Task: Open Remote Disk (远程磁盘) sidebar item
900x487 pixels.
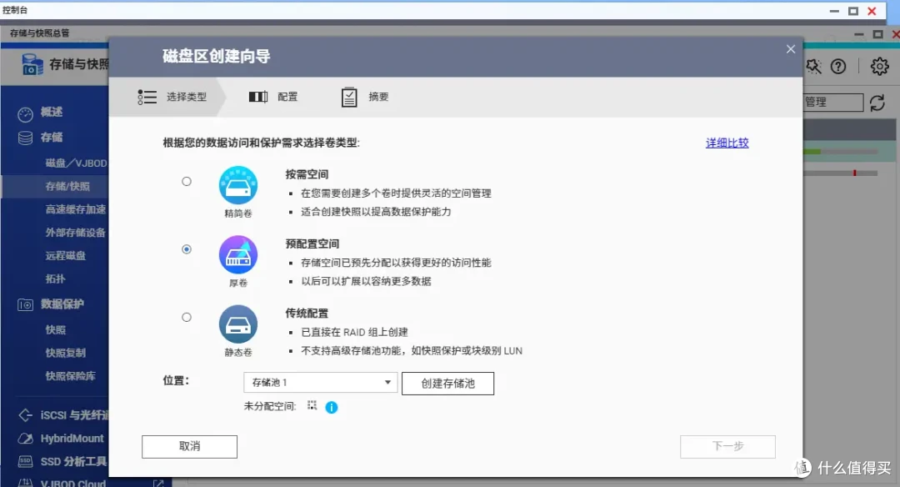Action: (x=66, y=255)
